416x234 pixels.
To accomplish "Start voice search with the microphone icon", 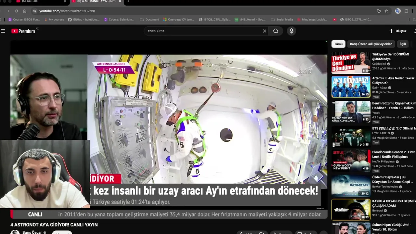I will click(291, 31).
